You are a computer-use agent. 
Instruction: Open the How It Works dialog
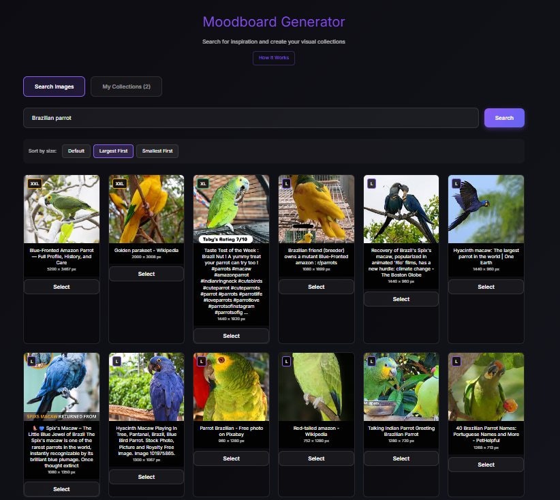coord(273,58)
